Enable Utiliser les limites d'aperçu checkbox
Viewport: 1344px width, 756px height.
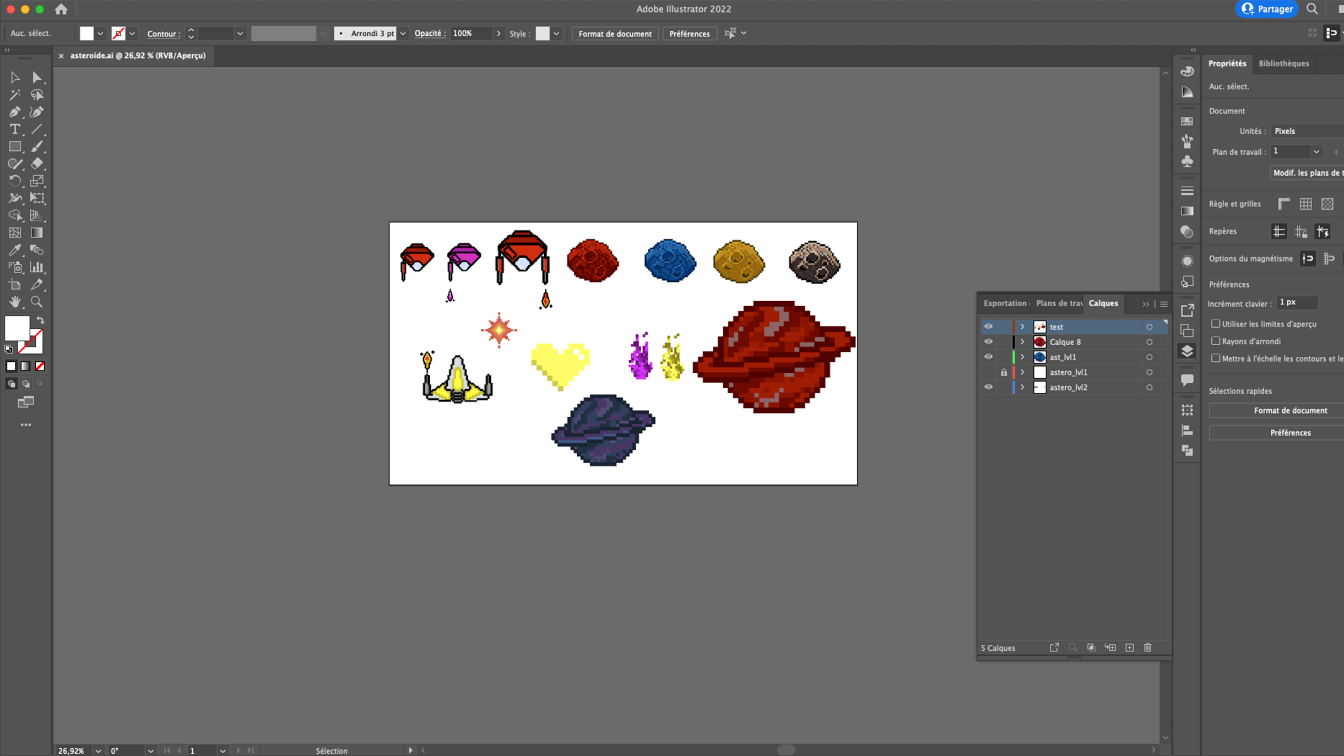[x=1216, y=324]
